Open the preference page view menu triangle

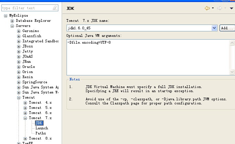[x=232, y=8]
